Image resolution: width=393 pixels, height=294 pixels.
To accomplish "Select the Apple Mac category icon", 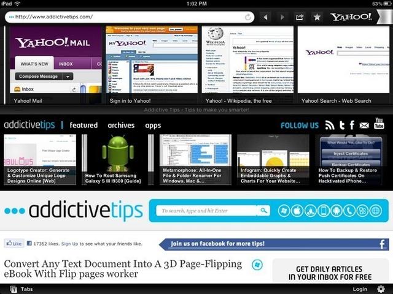I will click(297, 211).
